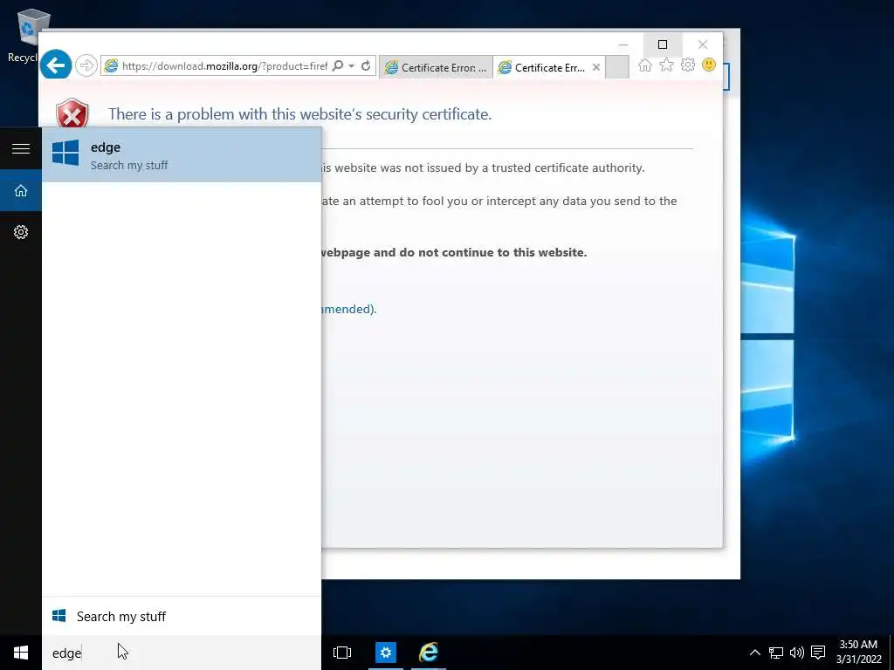The image size is (894, 670).
Task: Switch to the first Certificate Error tab
Action: click(x=437, y=67)
